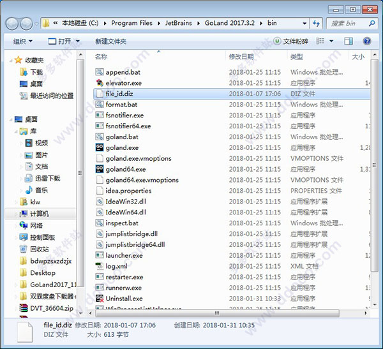
Task: Collapse the 库 libraries expander
Action: tap(16, 131)
